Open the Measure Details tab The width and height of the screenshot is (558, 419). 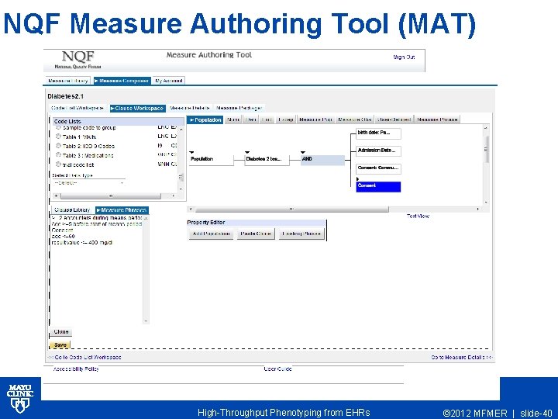pos(190,108)
